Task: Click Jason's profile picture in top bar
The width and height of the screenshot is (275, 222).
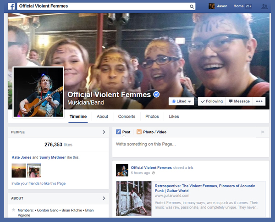Action: pos(211,6)
